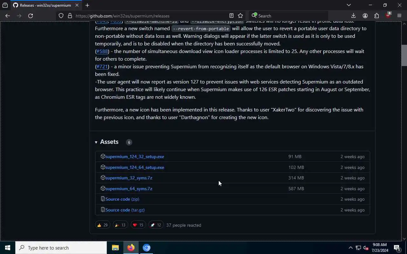Download Source code (tar.gz)
This screenshot has height=254, width=407.
125,210
